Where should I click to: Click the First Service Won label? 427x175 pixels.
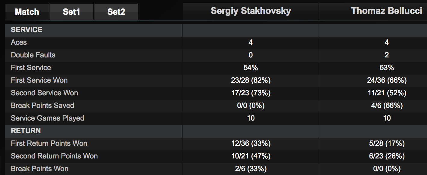[39, 80]
